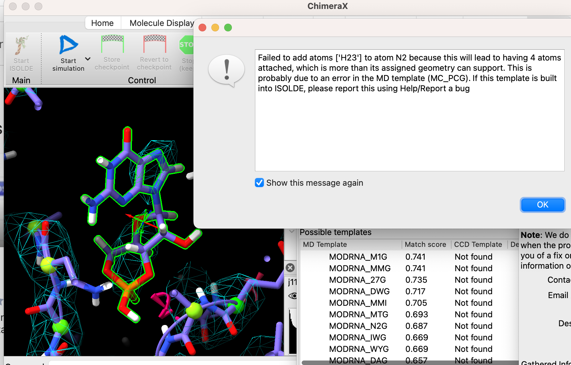Click the Start ISOLDE icon
The image size is (571, 365).
pos(21,45)
